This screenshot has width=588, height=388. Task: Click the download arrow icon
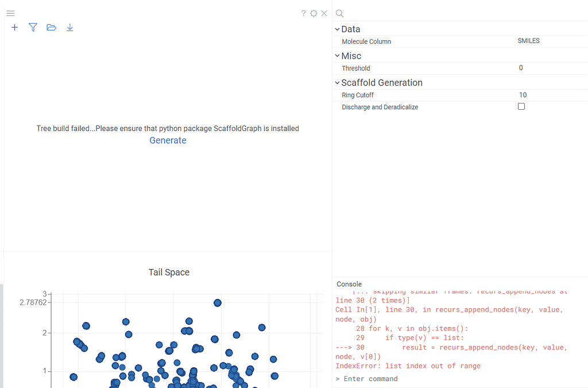pyautogui.click(x=69, y=28)
